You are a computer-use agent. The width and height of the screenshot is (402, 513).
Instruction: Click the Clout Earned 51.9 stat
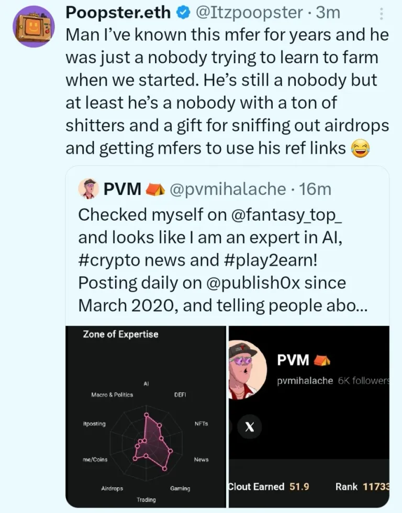coord(269,486)
